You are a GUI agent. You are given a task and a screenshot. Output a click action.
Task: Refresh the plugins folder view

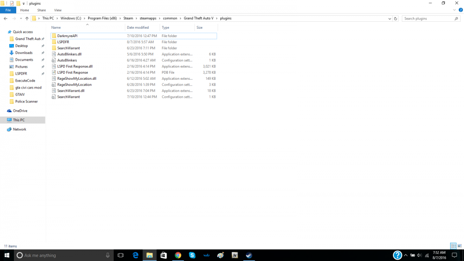pos(395,19)
